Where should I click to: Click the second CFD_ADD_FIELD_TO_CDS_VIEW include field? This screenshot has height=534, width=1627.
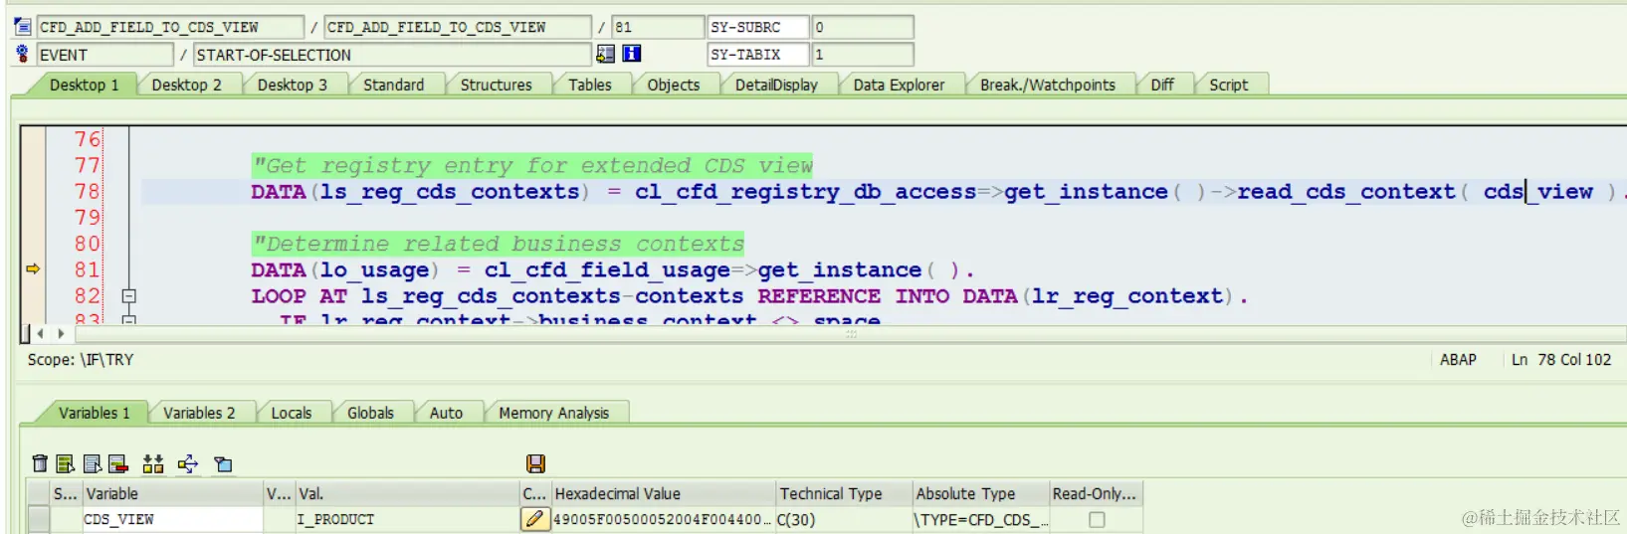458,27
